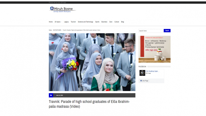
Task: Expand the All topics dropdown menu
Action: 58,22
